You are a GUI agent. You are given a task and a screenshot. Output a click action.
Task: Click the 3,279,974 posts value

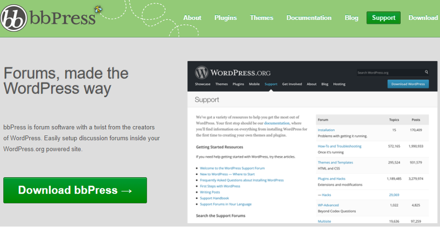(x=416, y=179)
